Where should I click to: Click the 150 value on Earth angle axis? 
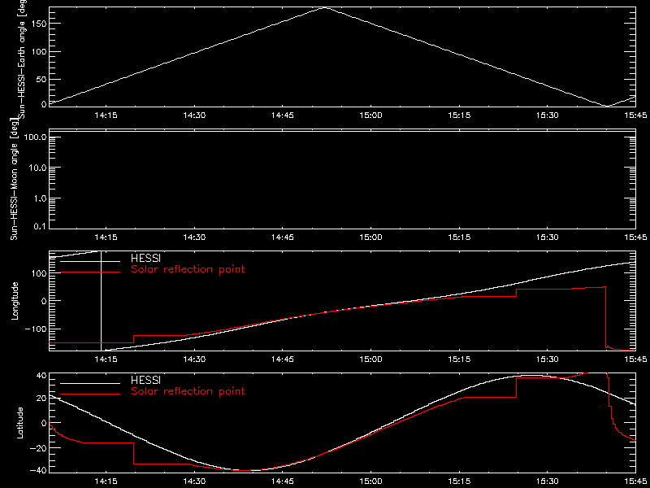point(38,24)
